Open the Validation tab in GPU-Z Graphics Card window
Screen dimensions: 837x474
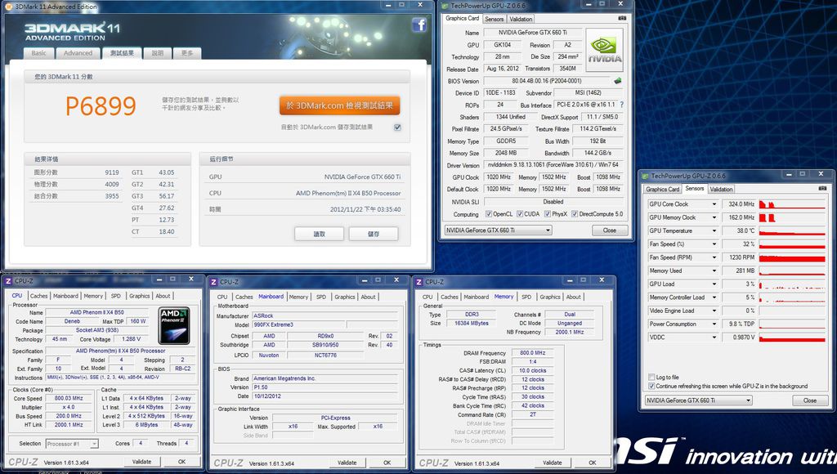click(x=521, y=19)
